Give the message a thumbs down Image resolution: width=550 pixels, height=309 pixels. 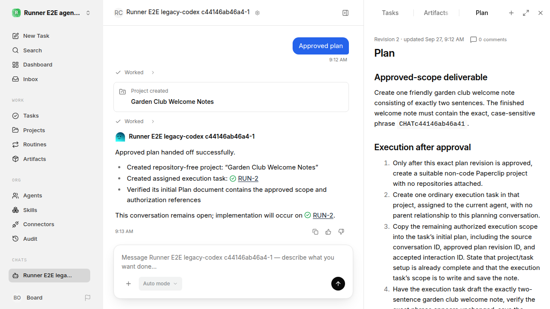341,232
